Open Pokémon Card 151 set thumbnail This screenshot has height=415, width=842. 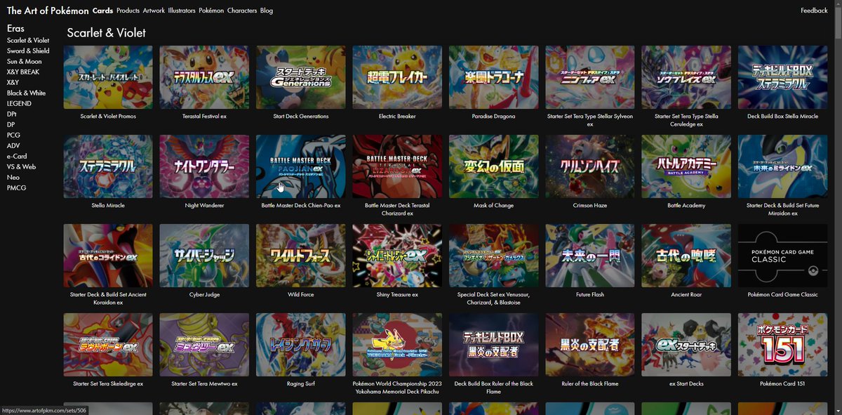click(783, 345)
